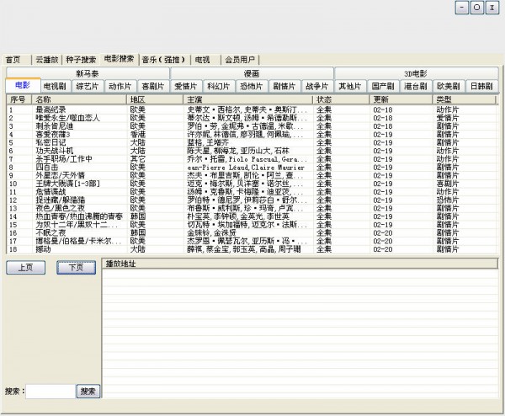Open the 会员用户 tab

click(240, 60)
